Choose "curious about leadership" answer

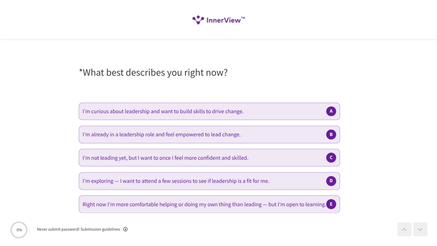(163, 112)
